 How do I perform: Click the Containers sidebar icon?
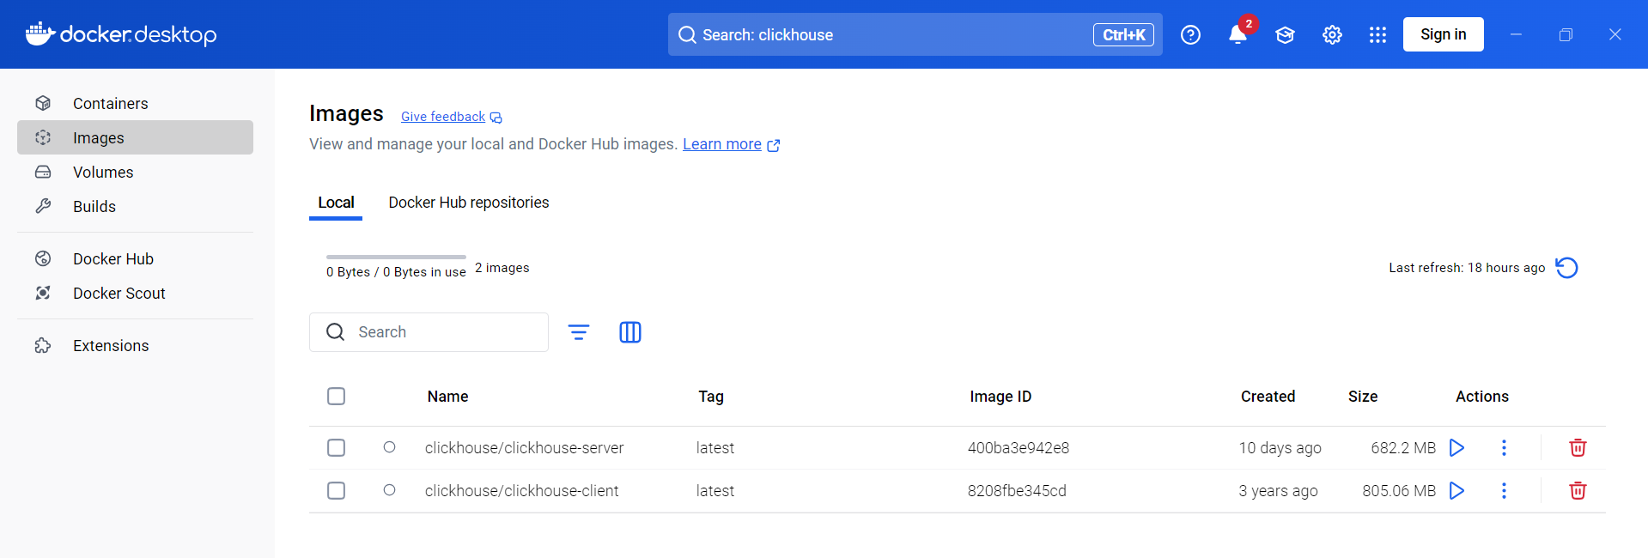[x=43, y=103]
